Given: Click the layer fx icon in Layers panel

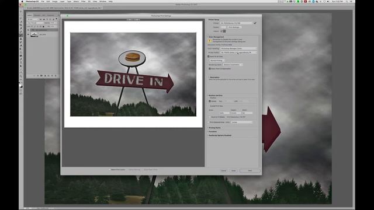Looking at the screenshot, I should (38, 76).
